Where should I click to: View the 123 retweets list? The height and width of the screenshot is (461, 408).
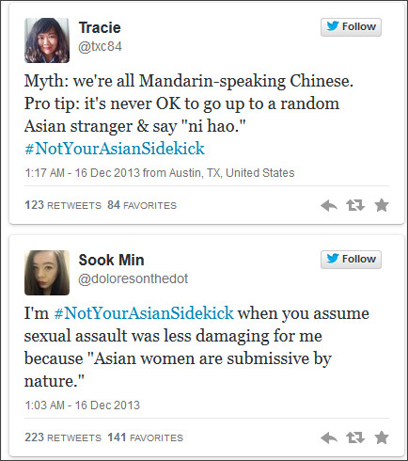[63, 205]
